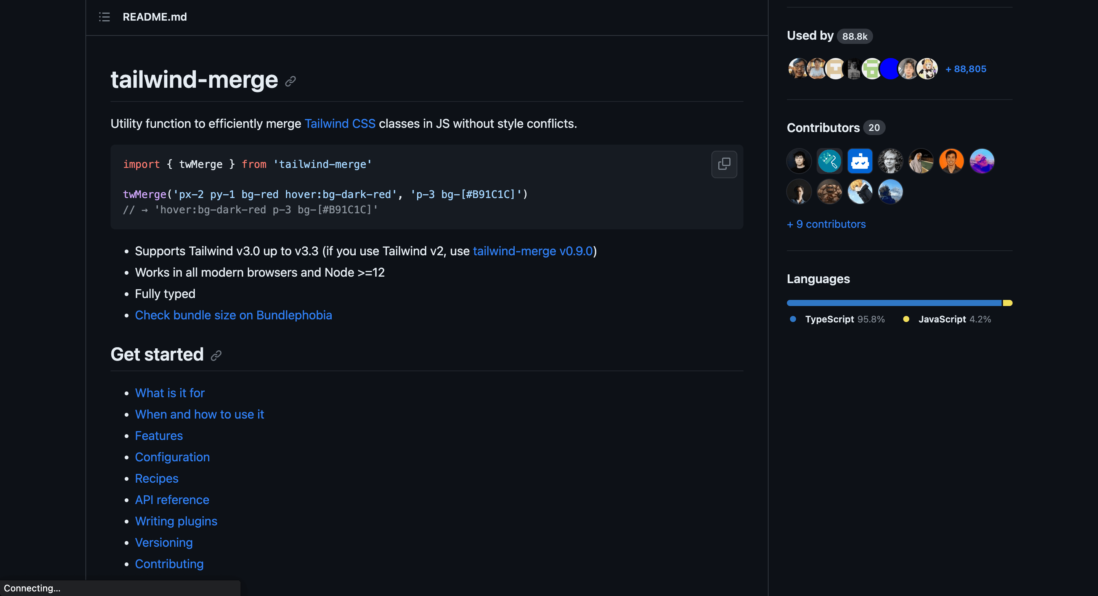Open the blue robot bot contributor avatar
Image resolution: width=1098 pixels, height=596 pixels.
click(x=860, y=161)
